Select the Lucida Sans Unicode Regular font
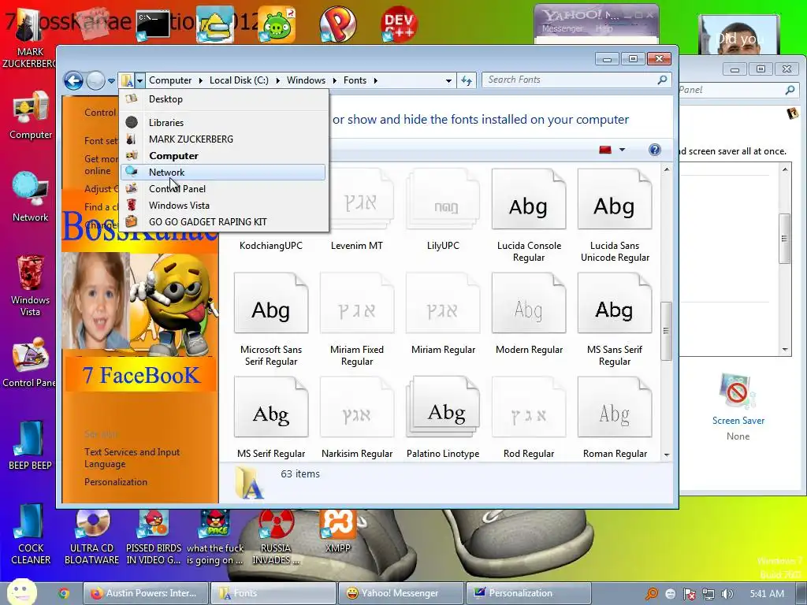The width and height of the screenshot is (807, 605). [615, 216]
